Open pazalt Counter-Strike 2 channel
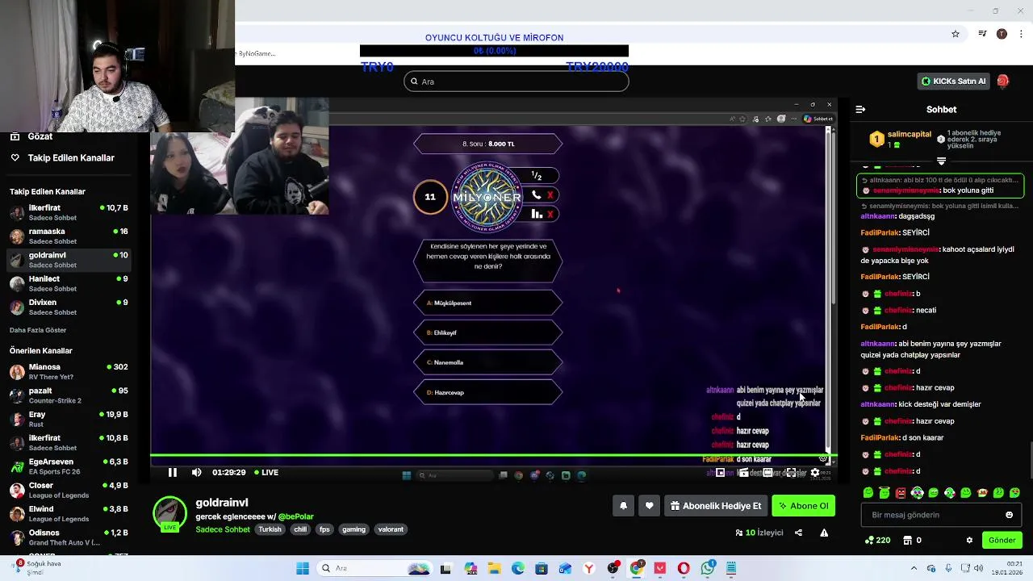The height and width of the screenshot is (581, 1033). click(70, 395)
